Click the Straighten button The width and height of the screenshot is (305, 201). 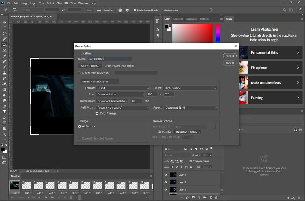(105, 10)
